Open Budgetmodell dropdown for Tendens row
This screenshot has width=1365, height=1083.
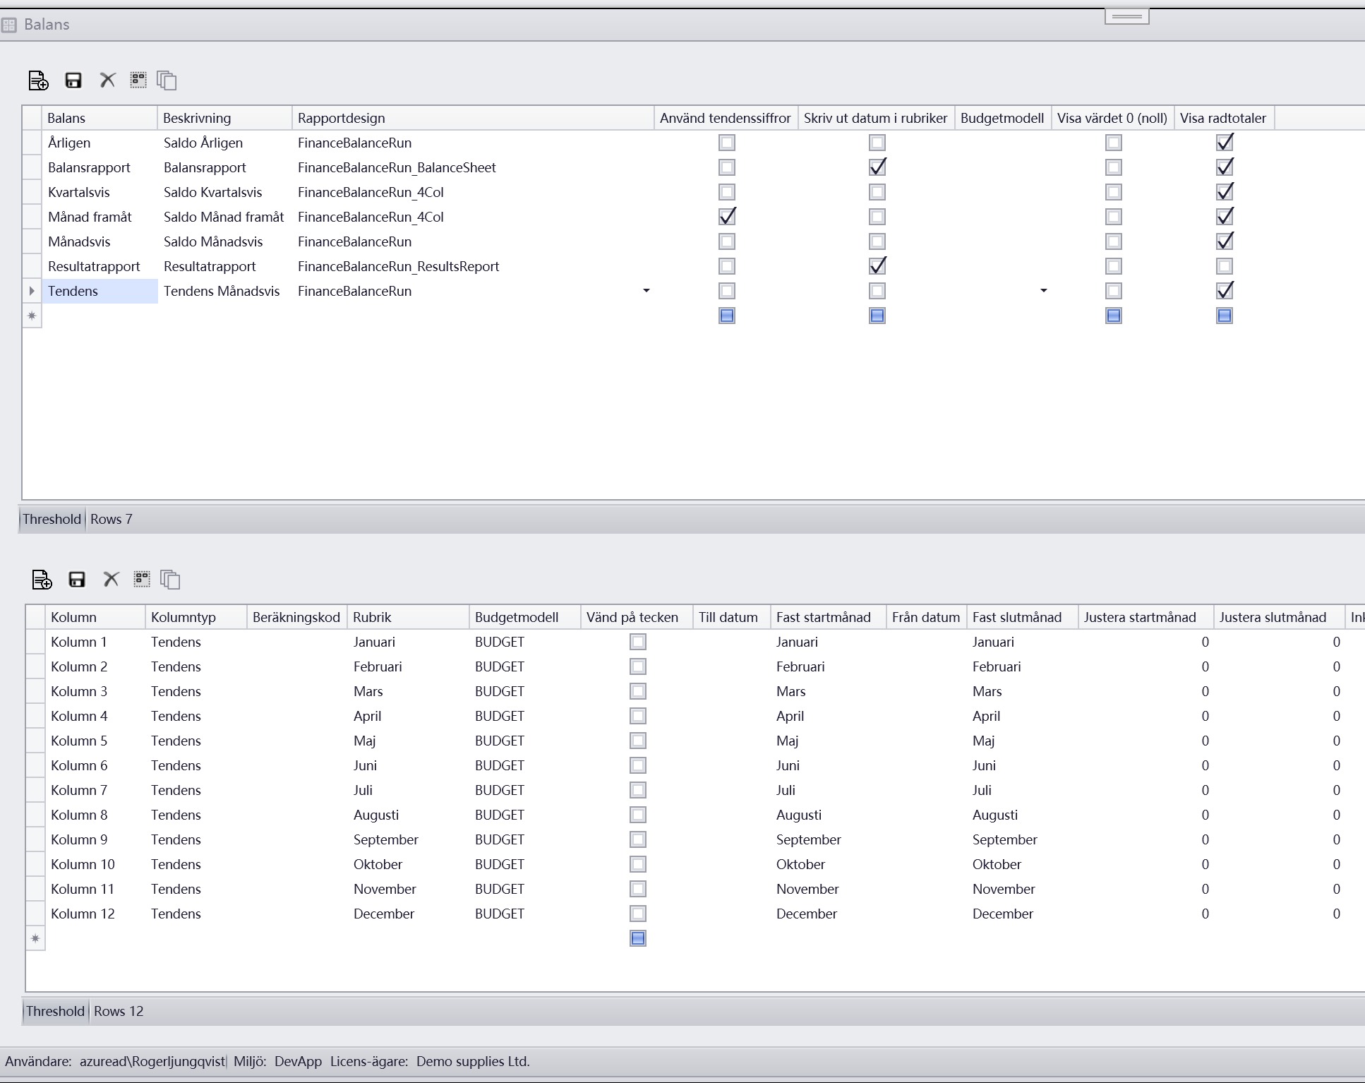pyautogui.click(x=1043, y=291)
